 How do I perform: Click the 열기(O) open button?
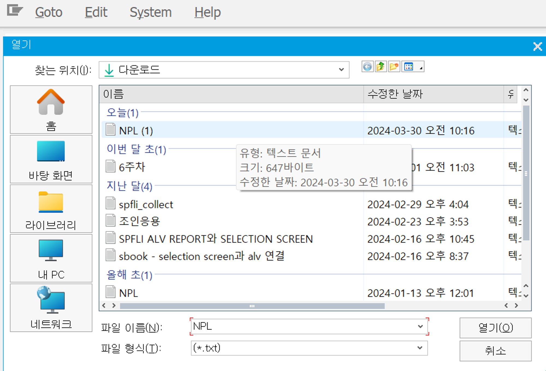point(495,328)
